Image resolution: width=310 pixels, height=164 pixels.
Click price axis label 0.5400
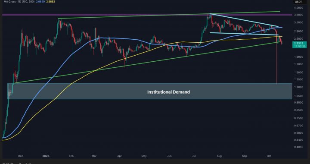click(x=299, y=140)
